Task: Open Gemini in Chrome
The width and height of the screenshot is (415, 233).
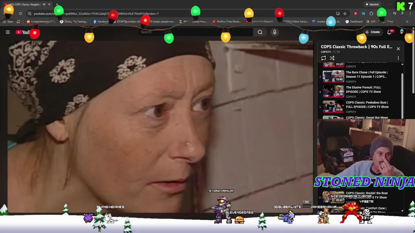Action: point(372,5)
